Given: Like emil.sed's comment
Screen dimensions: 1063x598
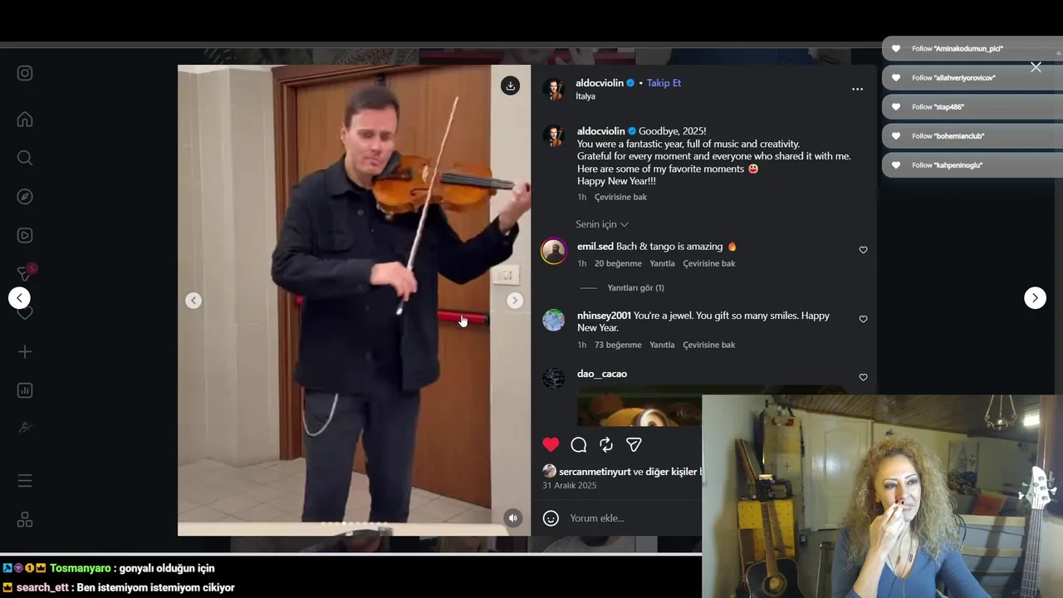Looking at the screenshot, I should pos(863,250).
